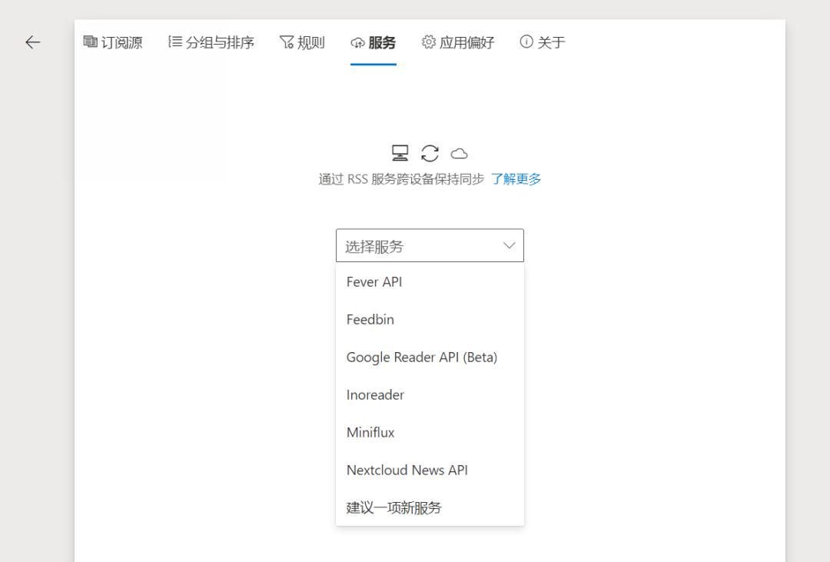Open the 了解更多 link

[516, 178]
